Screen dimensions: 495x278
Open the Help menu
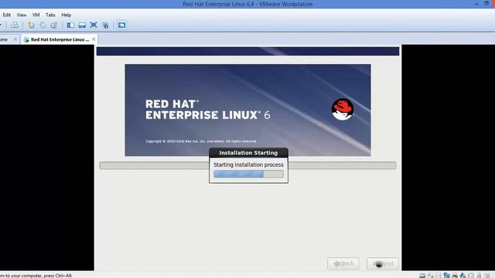[x=66, y=15]
